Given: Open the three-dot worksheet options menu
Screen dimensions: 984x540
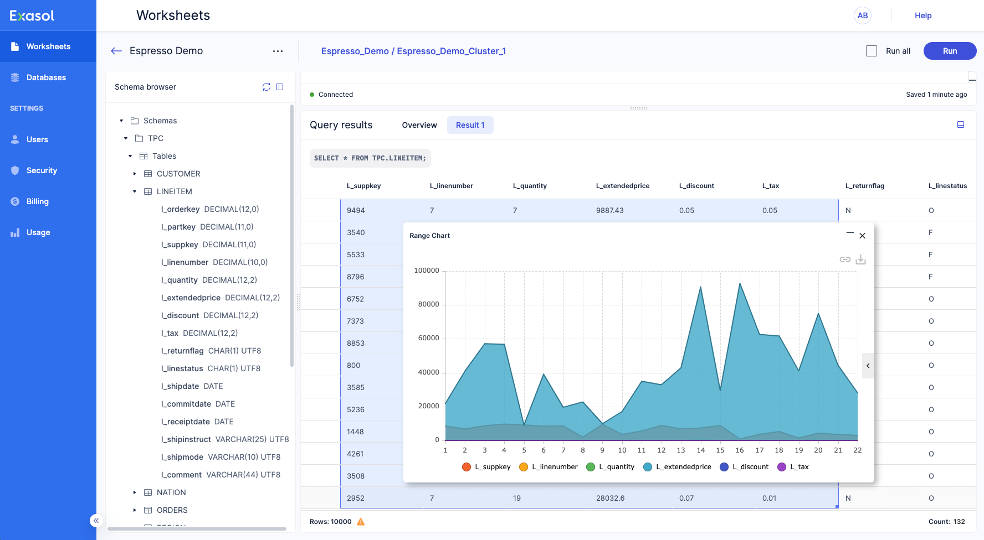Looking at the screenshot, I should click(278, 51).
